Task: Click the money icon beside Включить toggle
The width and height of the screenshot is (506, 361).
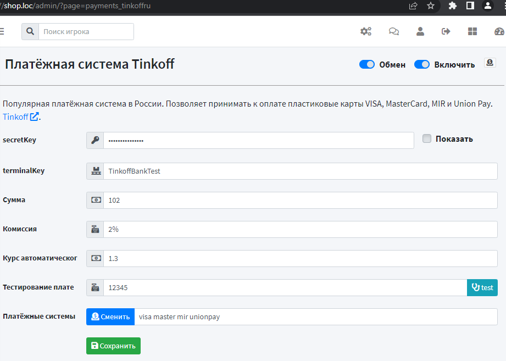Action: coord(490,63)
